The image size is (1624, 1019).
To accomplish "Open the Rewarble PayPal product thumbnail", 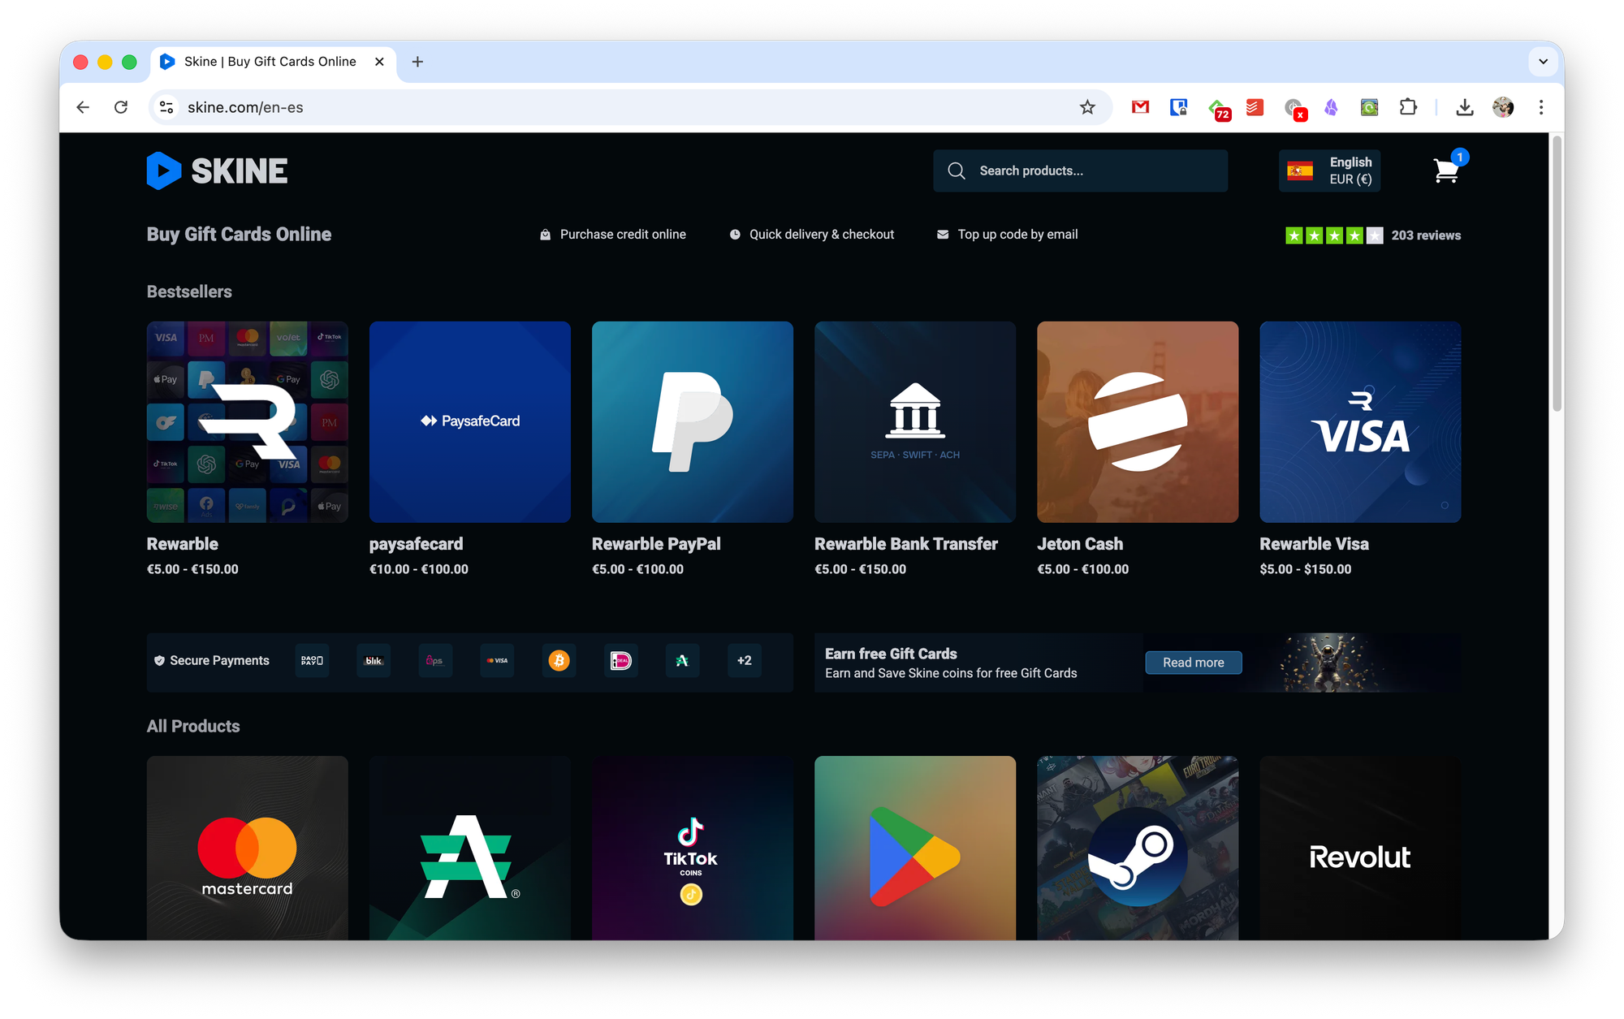I will coord(692,421).
